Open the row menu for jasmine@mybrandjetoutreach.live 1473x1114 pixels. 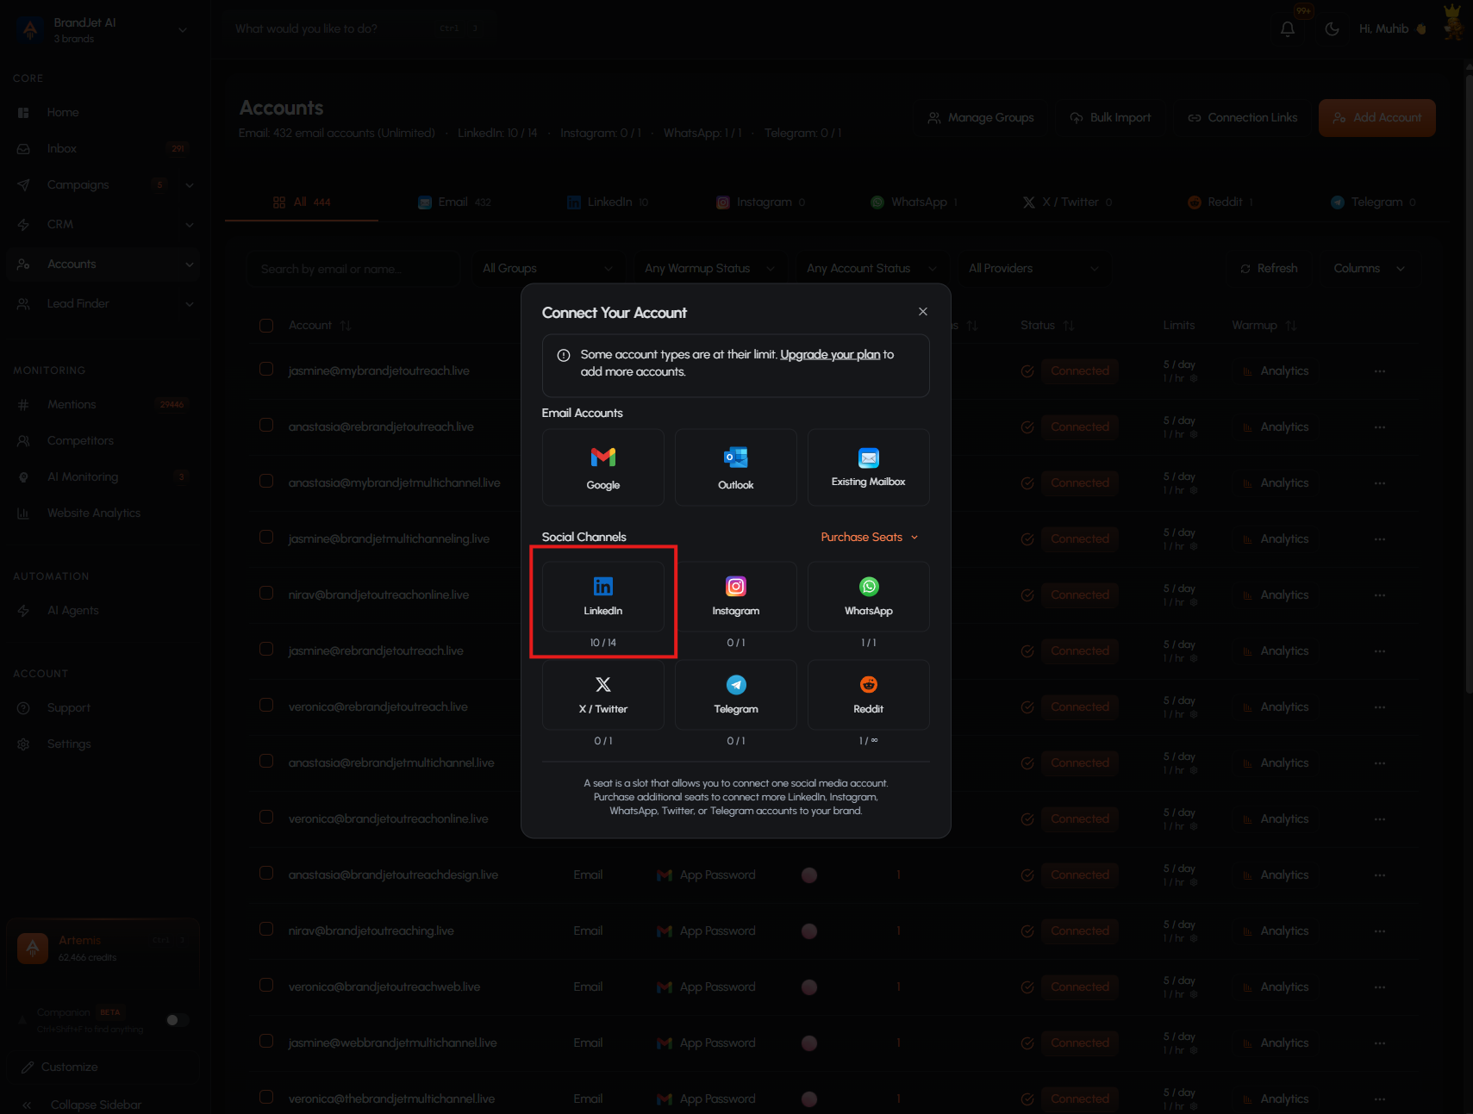pos(1380,370)
